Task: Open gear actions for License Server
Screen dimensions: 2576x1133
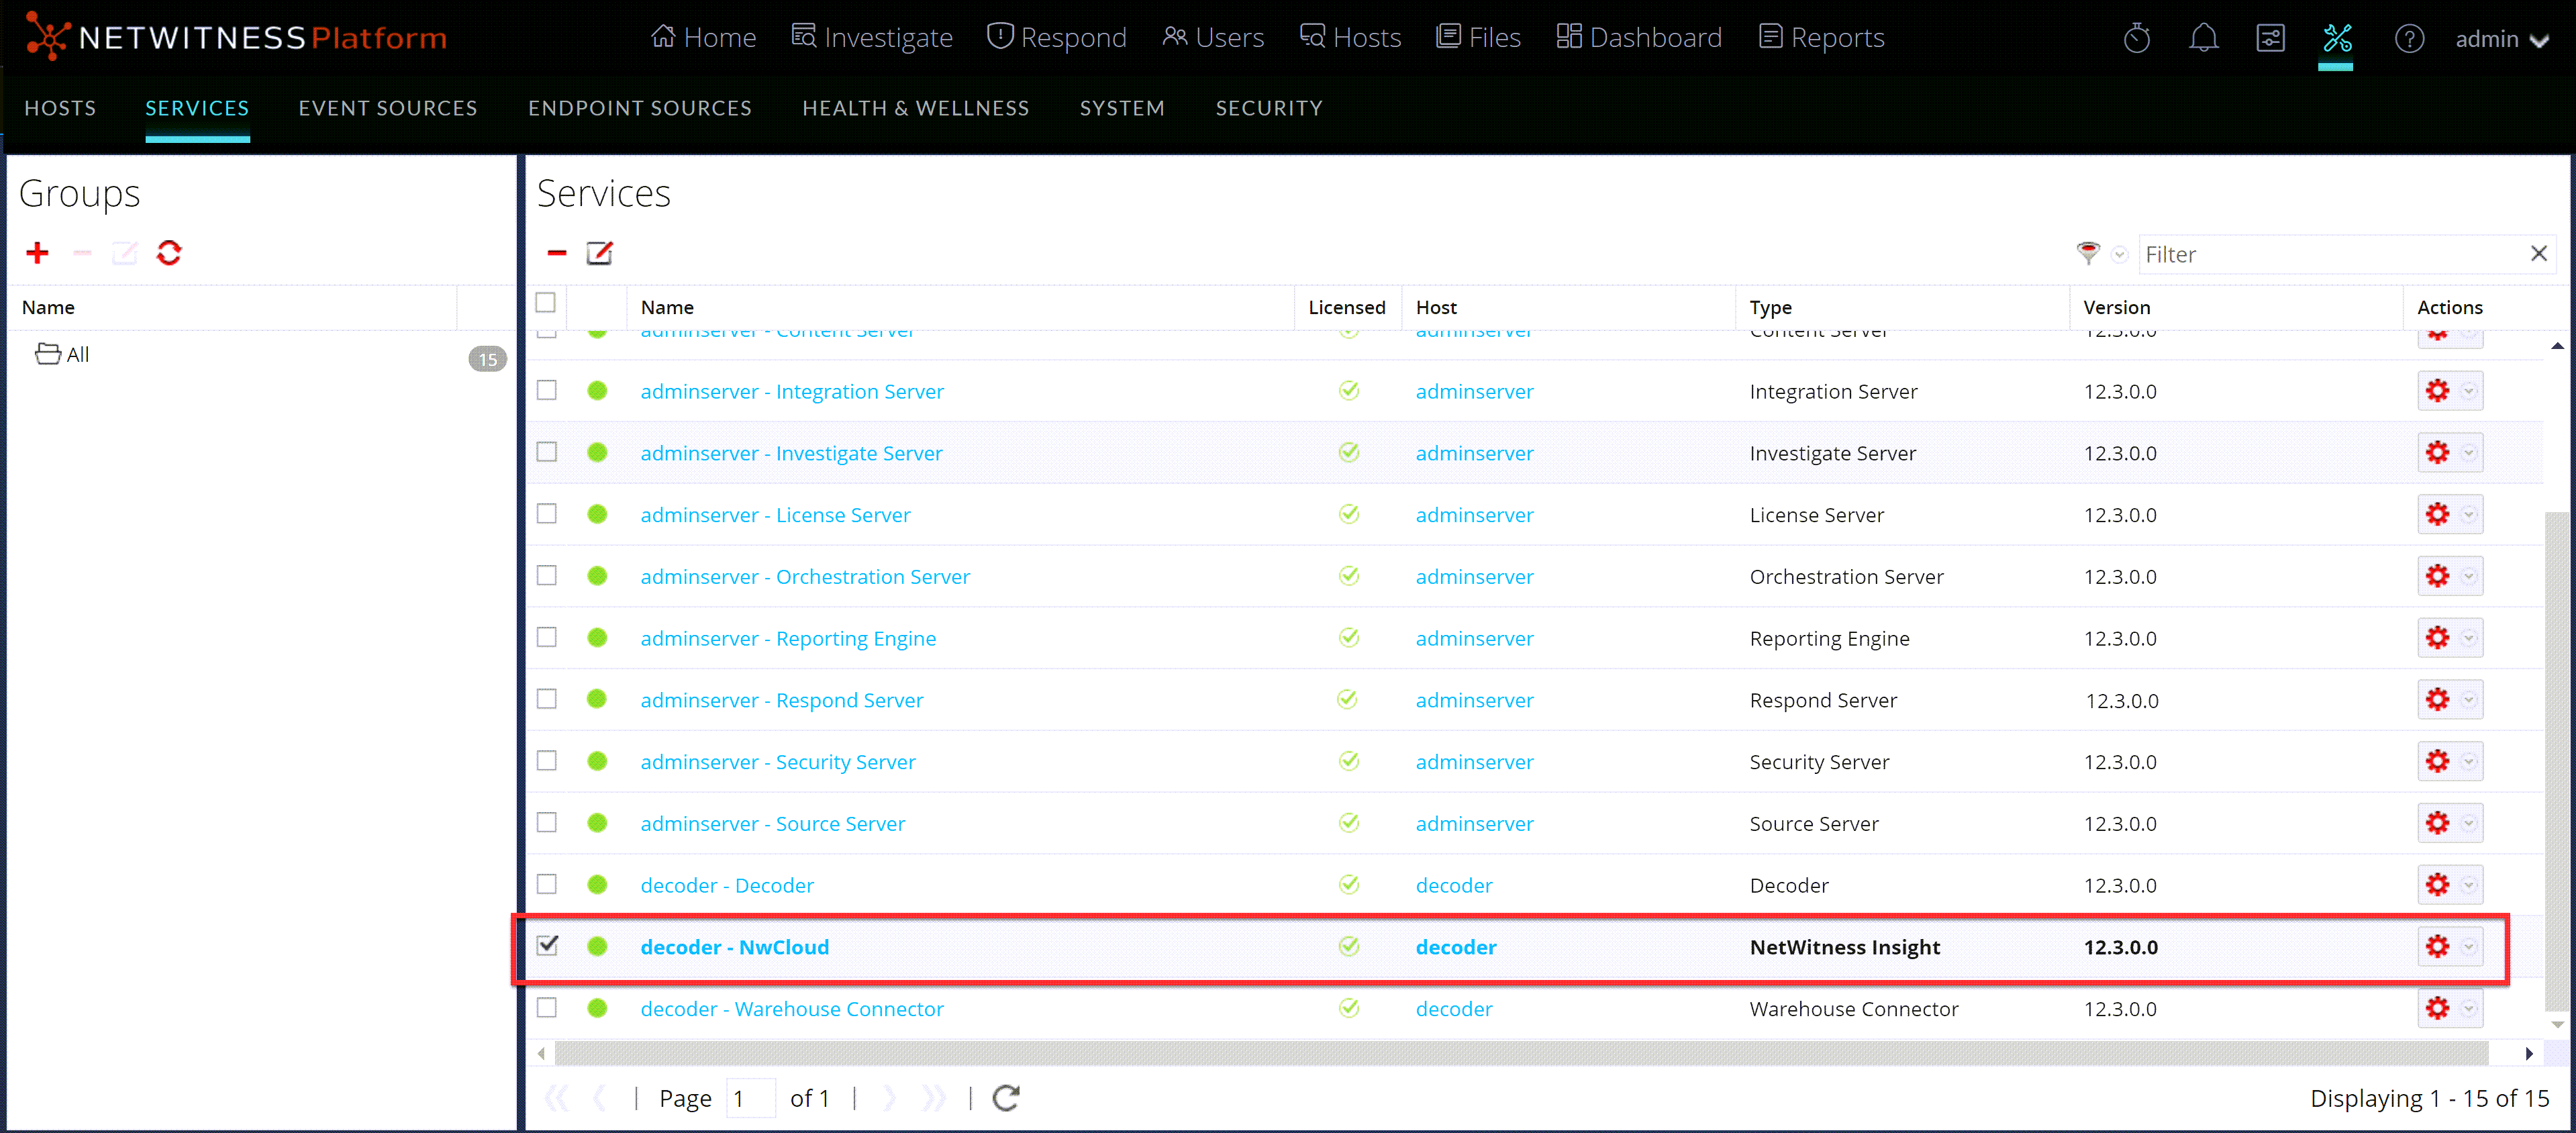Action: click(2437, 515)
